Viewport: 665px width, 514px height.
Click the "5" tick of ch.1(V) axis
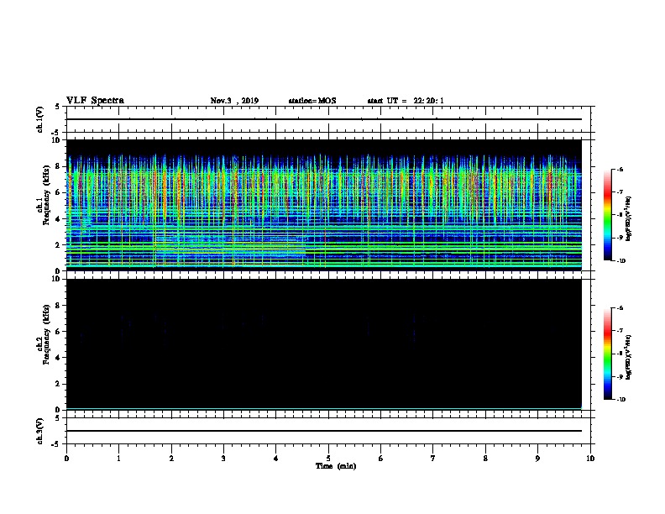click(58, 107)
